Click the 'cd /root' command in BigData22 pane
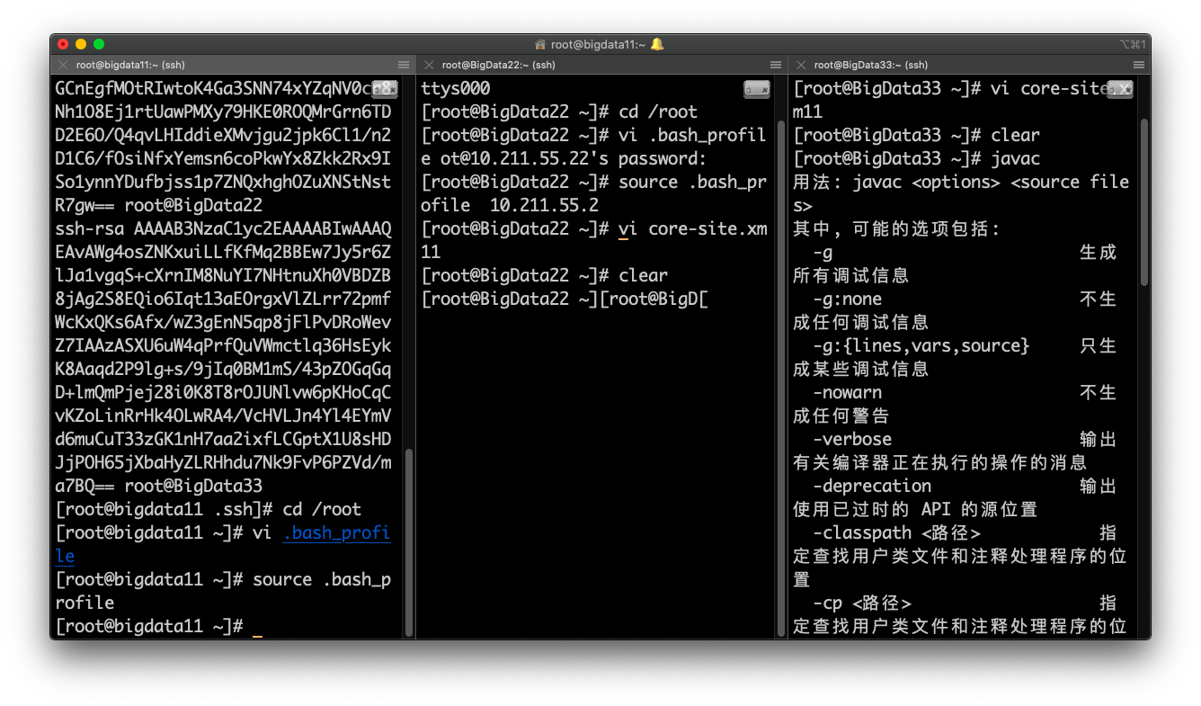 pyautogui.click(x=658, y=112)
